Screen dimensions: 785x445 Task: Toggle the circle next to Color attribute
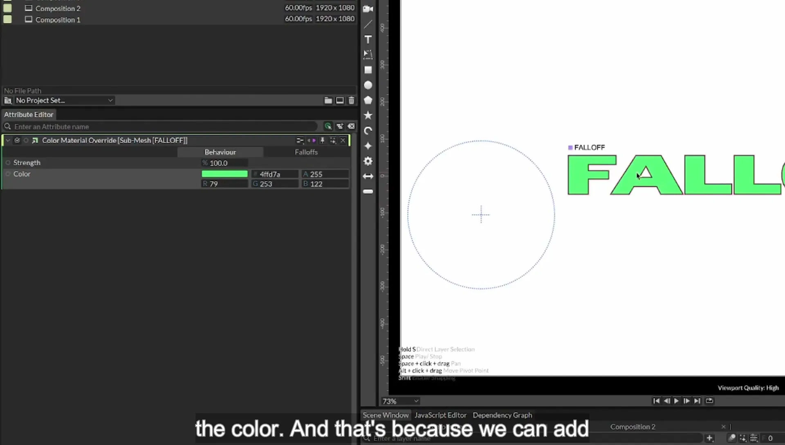(x=8, y=174)
